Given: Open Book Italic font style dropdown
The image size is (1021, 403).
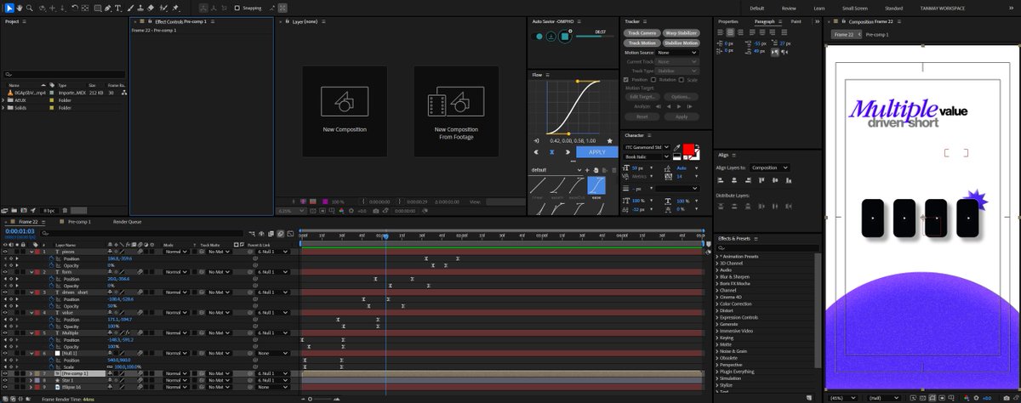Looking at the screenshot, I should pos(647,156).
